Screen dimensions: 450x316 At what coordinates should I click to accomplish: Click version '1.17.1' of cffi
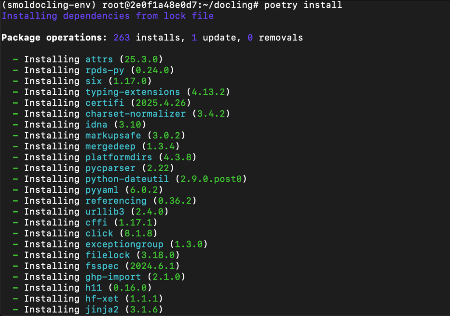(x=135, y=223)
